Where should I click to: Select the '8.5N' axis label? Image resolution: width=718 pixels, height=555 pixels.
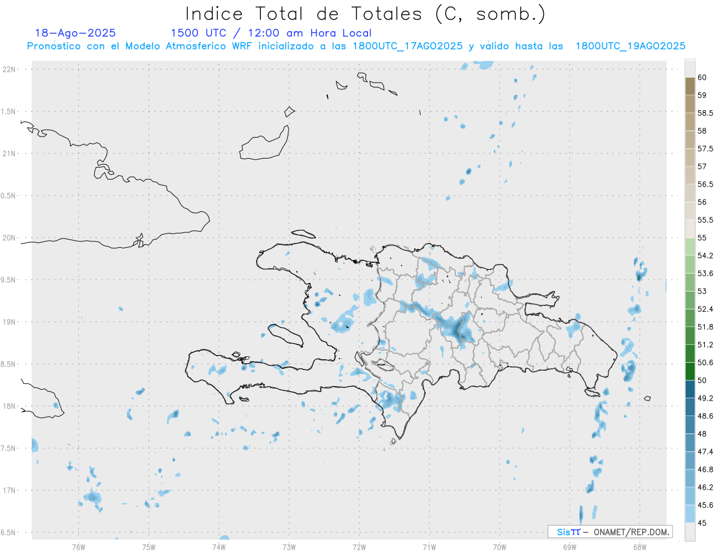point(9,364)
